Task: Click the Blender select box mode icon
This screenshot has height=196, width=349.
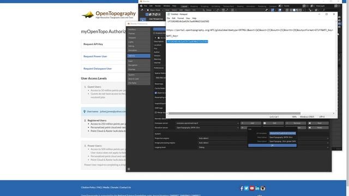Action: [x=147, y=15]
